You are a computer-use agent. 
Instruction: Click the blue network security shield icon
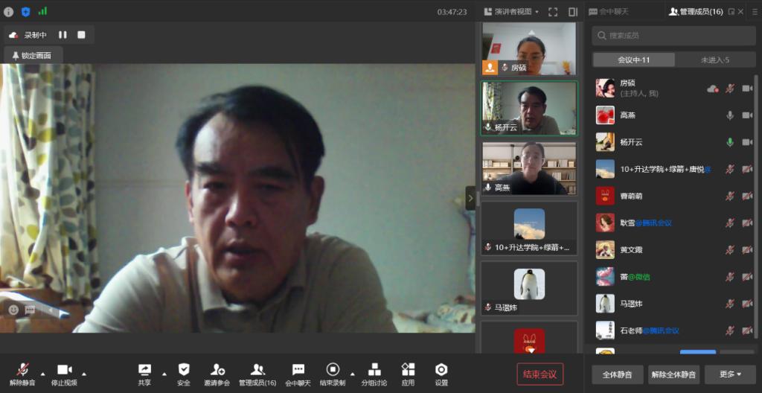(x=25, y=11)
